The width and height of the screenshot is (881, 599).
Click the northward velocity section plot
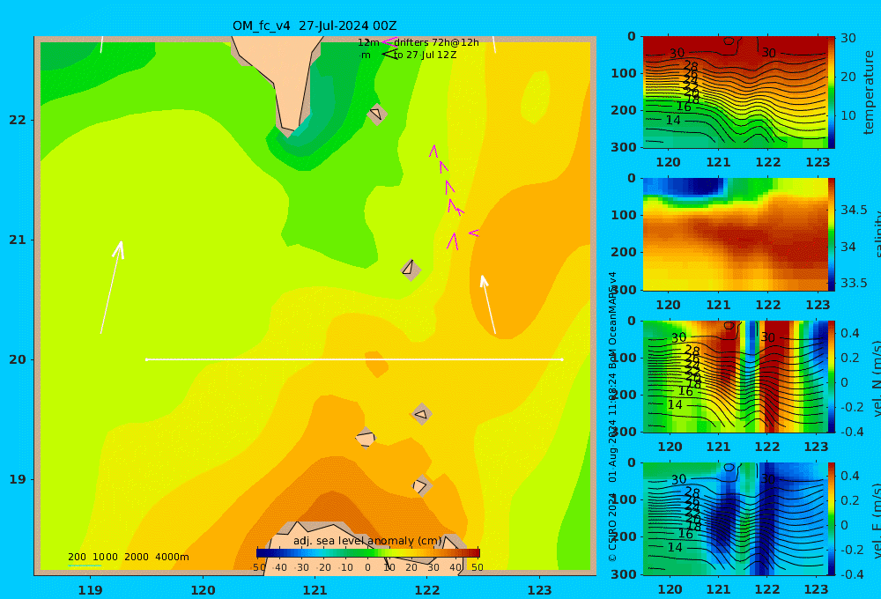coord(736,376)
